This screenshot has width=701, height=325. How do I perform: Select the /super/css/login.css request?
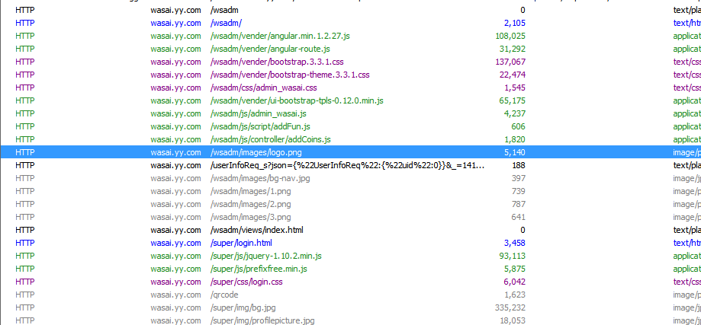tap(351, 282)
